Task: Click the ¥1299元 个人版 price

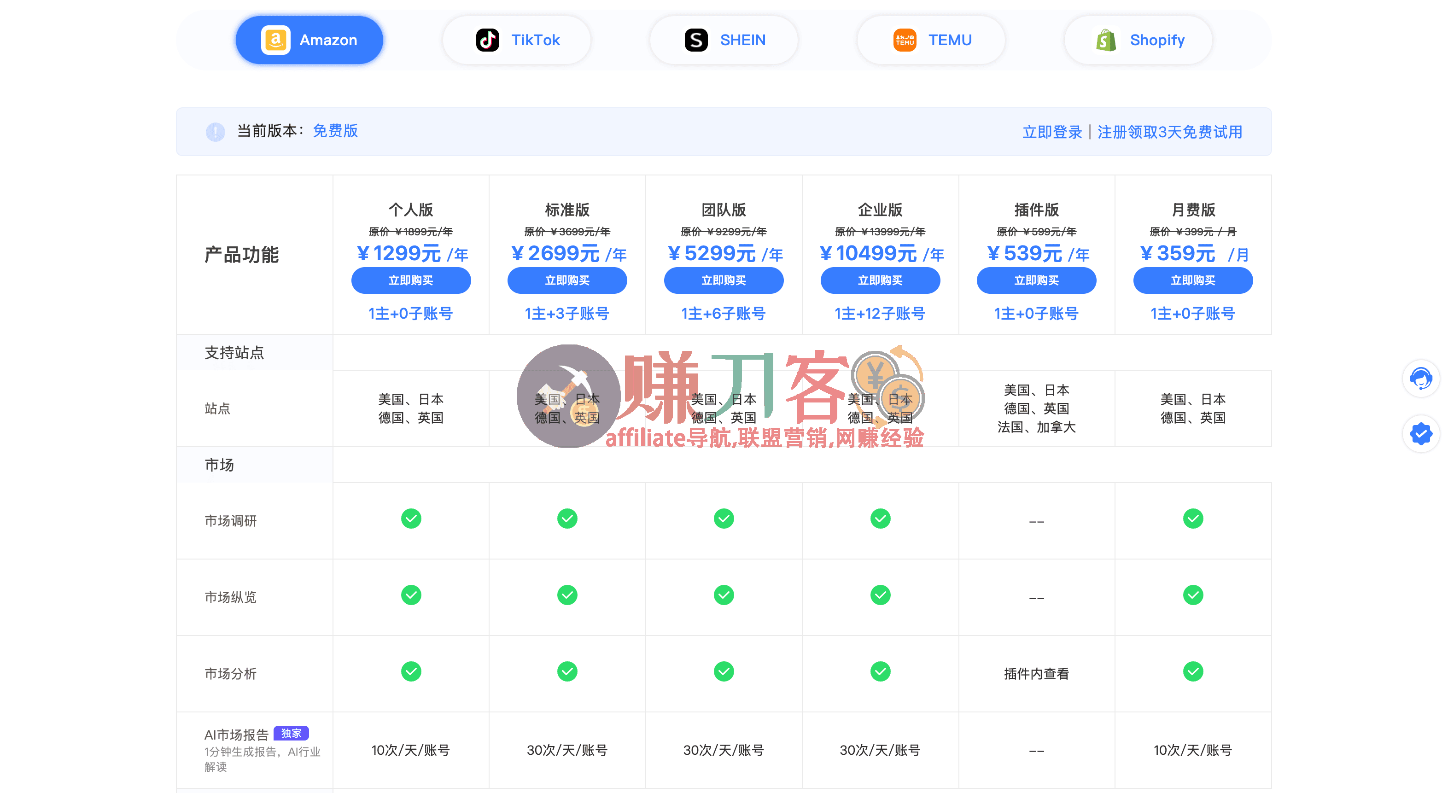Action: pos(412,253)
